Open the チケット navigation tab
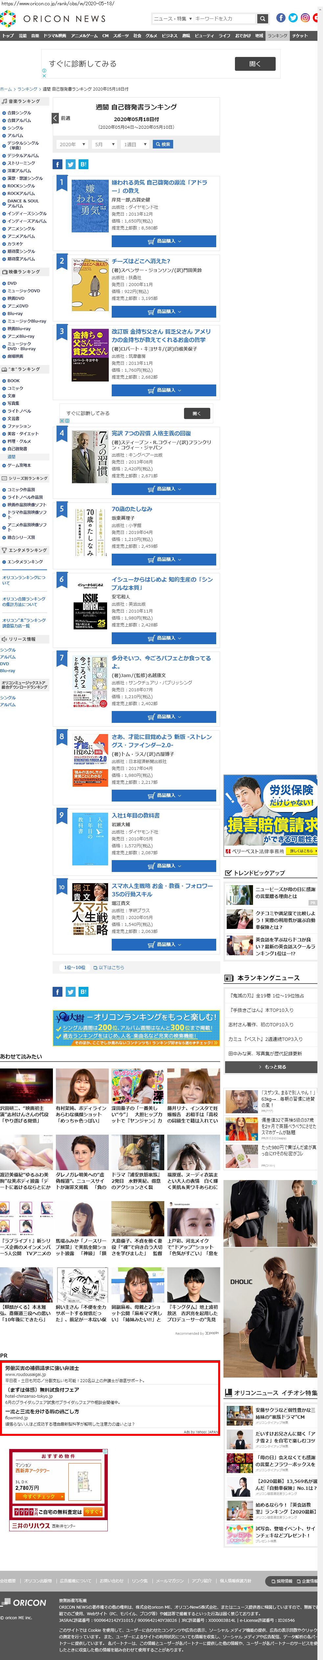Viewport: 323px width, 1660px height. [300, 36]
